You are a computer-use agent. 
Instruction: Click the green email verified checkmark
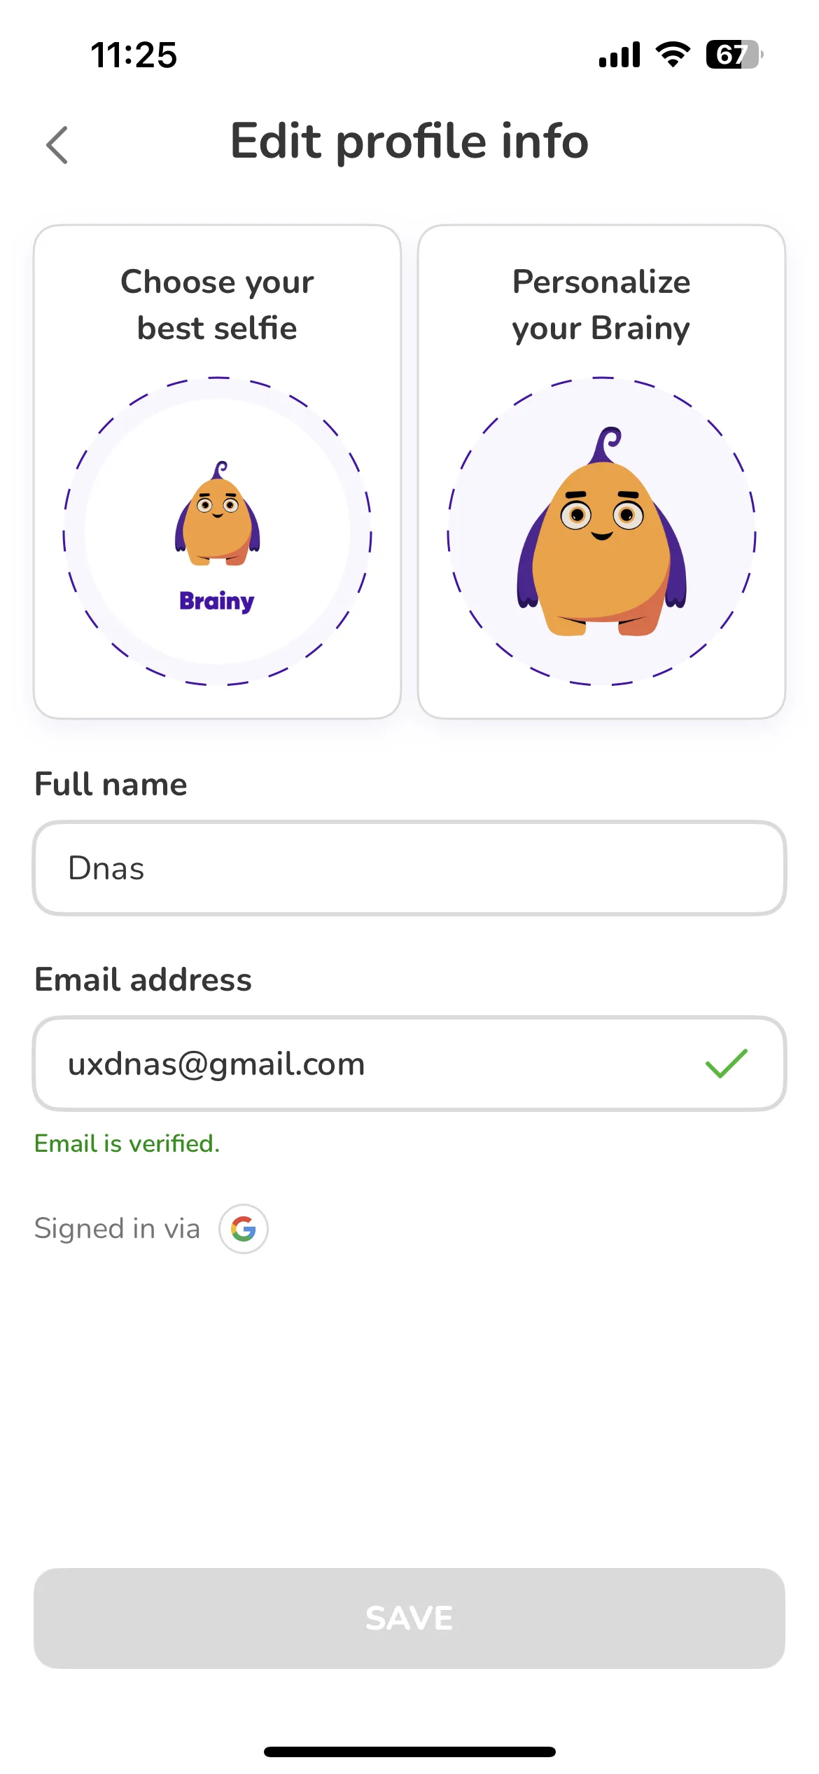(727, 1064)
